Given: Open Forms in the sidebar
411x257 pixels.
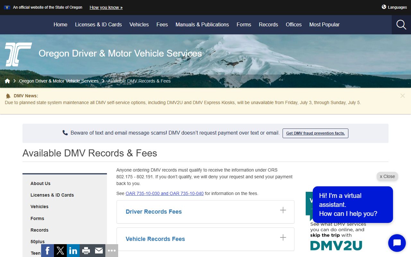Looking at the screenshot, I should 37,218.
